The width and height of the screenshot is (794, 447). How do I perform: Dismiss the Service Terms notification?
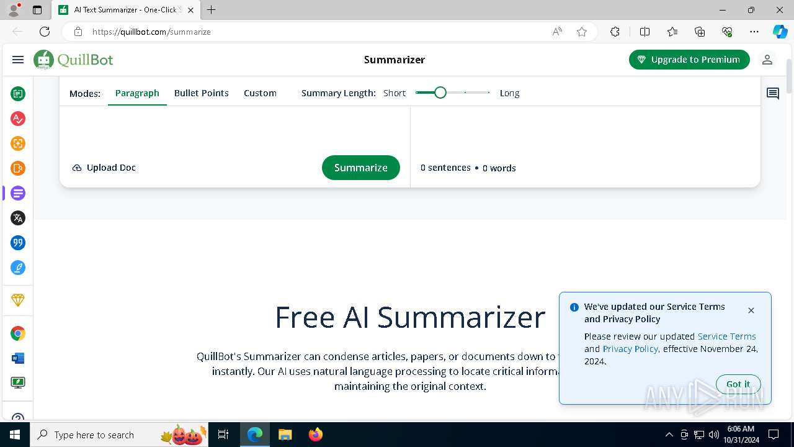click(x=751, y=310)
